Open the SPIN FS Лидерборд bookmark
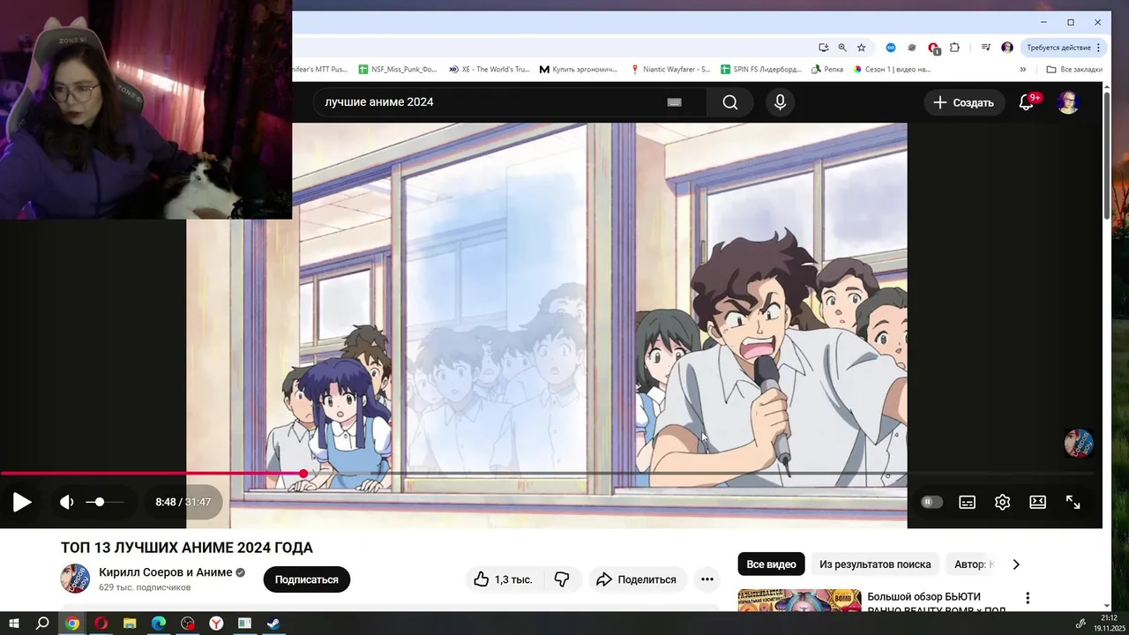Screen dimensions: 1129x635 point(760,69)
